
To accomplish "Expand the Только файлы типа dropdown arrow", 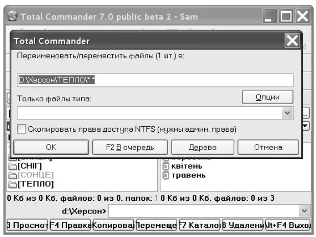I will coord(287,113).
